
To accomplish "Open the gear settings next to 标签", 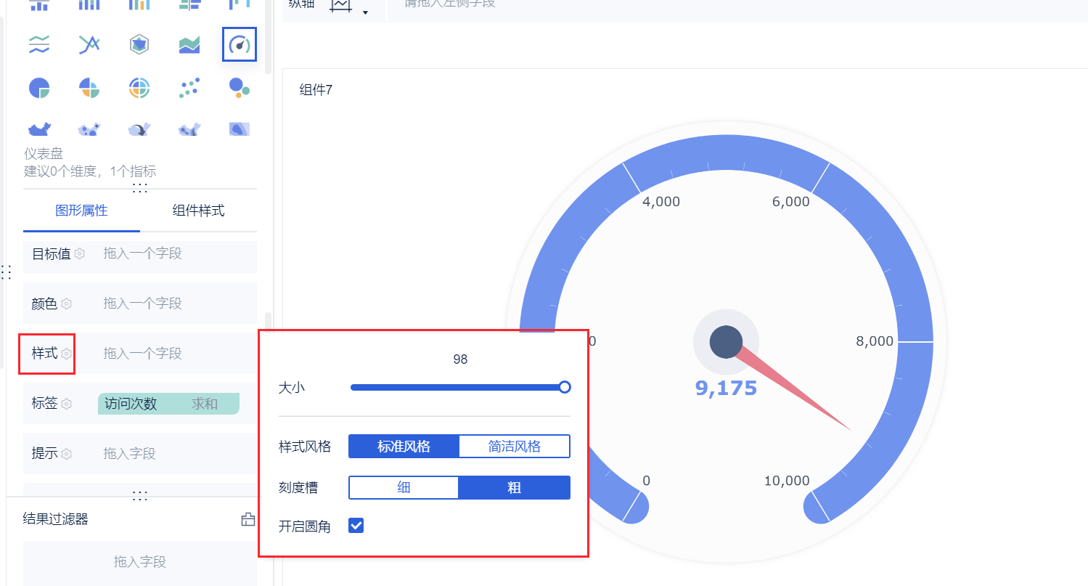I will click(66, 404).
